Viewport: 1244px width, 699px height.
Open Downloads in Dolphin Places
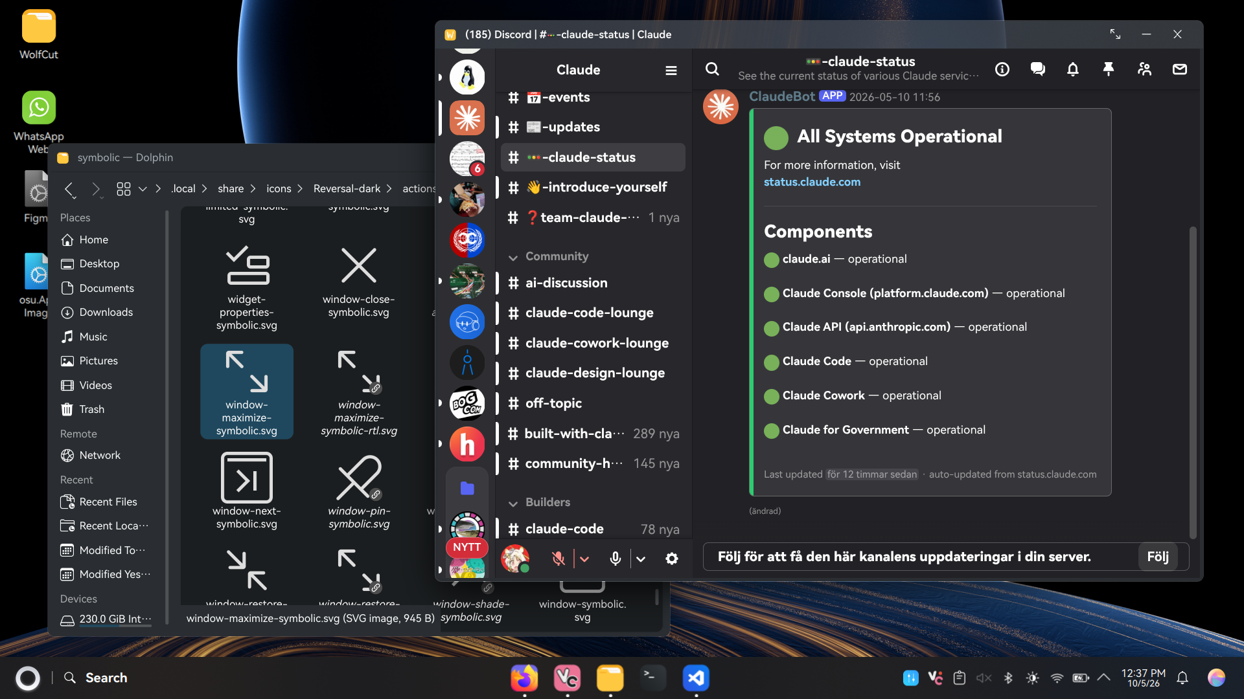point(106,312)
